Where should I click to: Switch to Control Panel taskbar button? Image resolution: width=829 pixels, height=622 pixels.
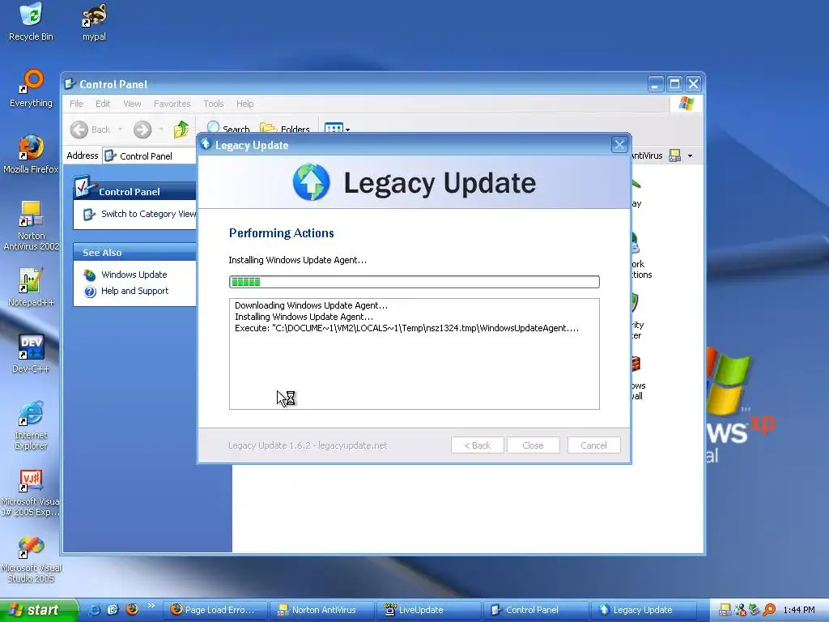pyautogui.click(x=537, y=610)
